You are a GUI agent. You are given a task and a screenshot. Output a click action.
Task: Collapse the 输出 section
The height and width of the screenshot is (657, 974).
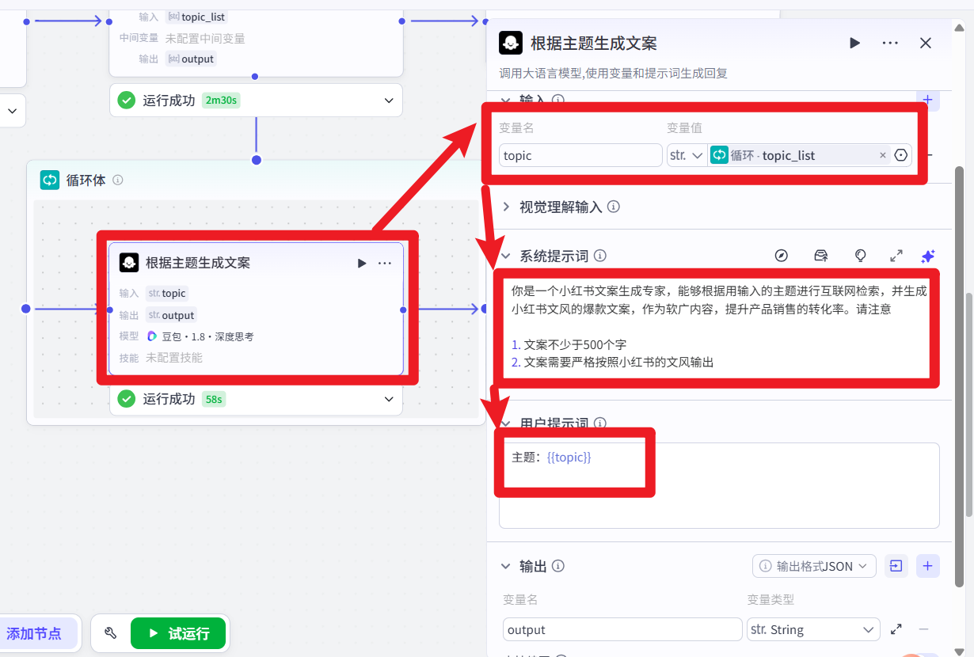pyautogui.click(x=506, y=566)
